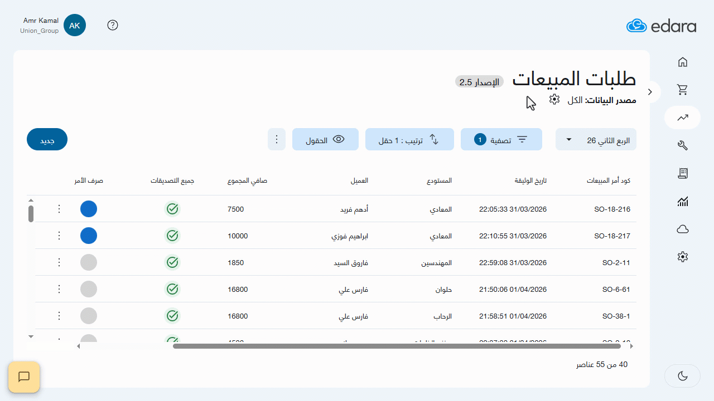Click blue issue status circle for SO-18-216
The image size is (714, 401).
(x=89, y=209)
